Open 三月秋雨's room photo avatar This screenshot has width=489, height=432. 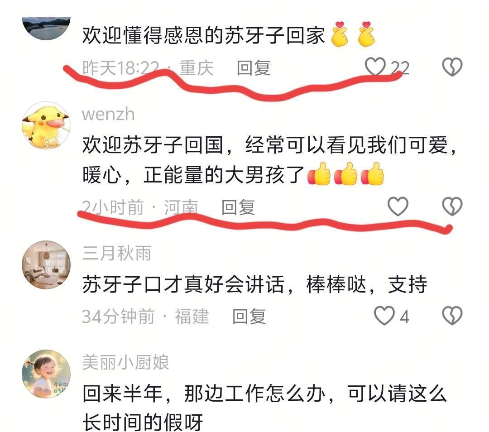click(x=46, y=265)
